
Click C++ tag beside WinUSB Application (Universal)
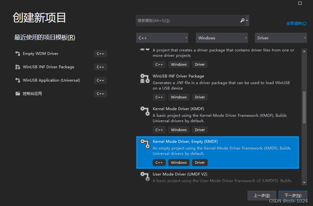click(x=100, y=80)
